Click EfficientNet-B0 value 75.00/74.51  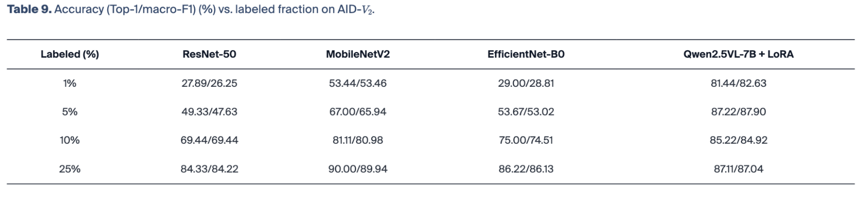(526, 140)
